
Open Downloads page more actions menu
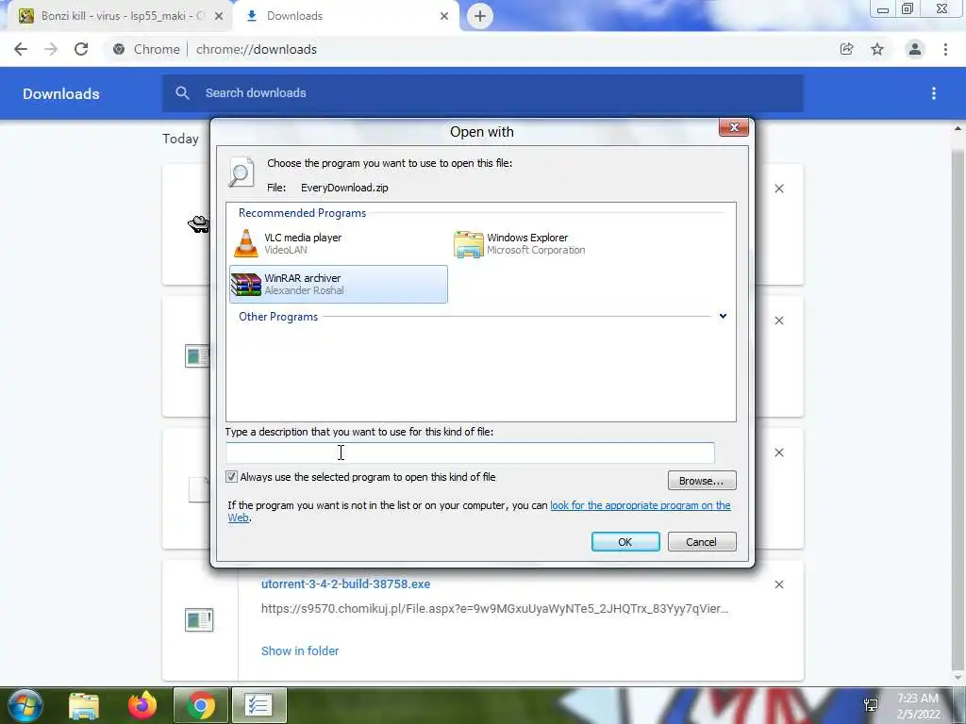click(934, 93)
